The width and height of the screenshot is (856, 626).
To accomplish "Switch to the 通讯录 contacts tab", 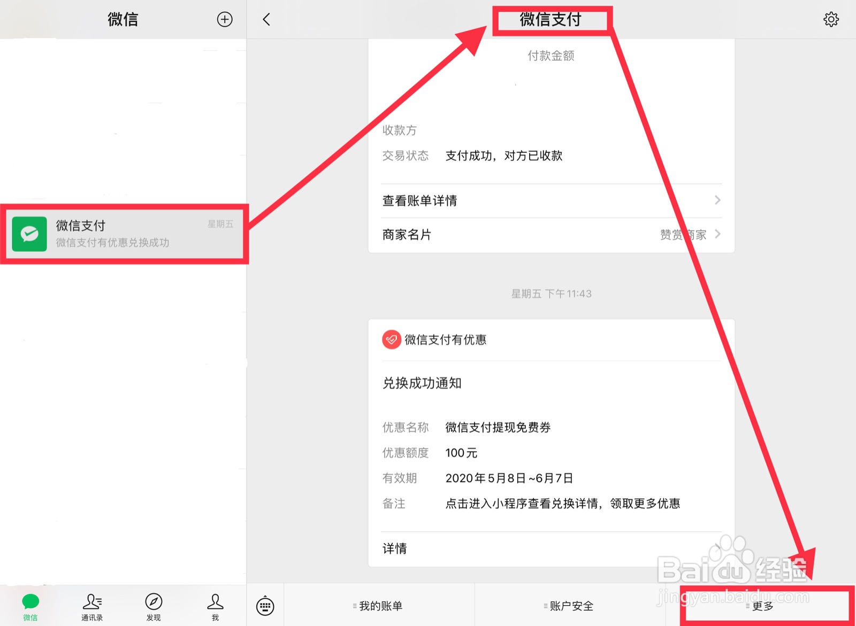I will [92, 607].
